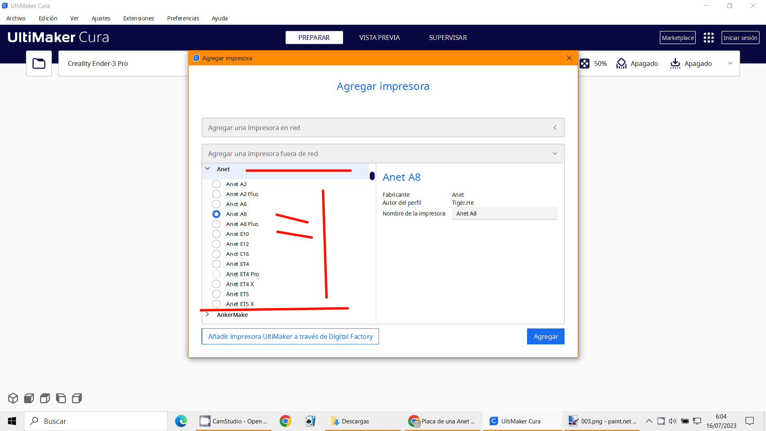Choose the Anet ET4 X radio button
Screen dimensions: 766x431
pos(216,284)
